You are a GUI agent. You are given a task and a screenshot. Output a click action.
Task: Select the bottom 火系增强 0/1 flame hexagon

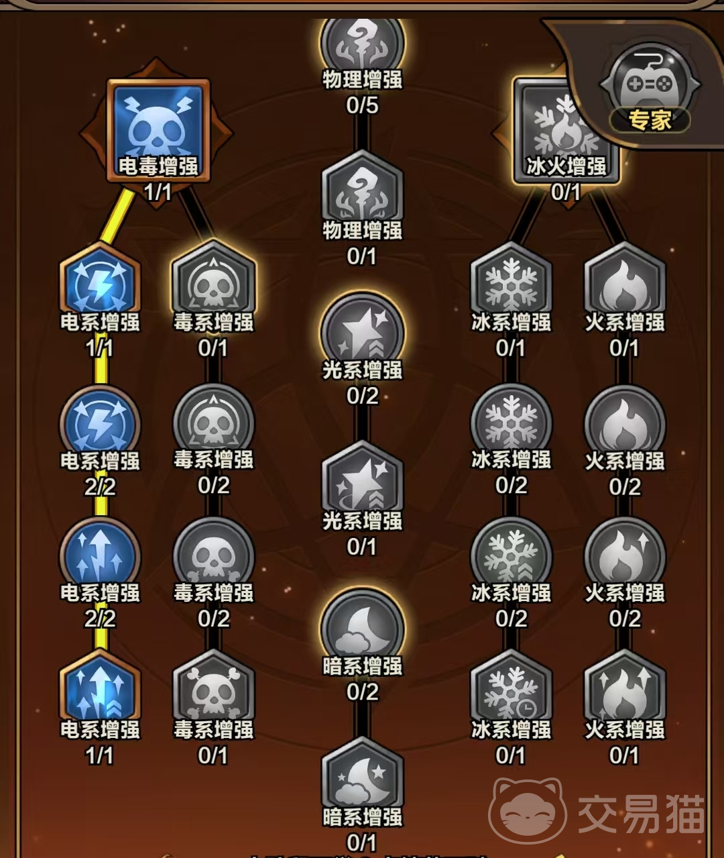point(625,691)
